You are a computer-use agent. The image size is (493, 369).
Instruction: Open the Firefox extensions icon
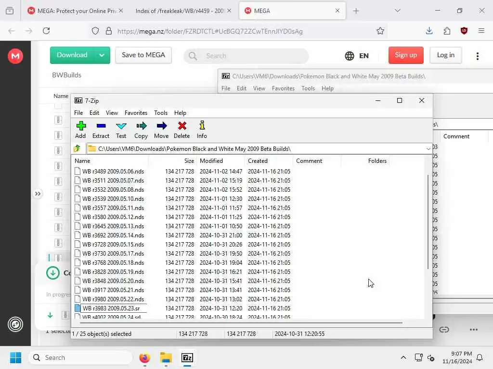[447, 31]
